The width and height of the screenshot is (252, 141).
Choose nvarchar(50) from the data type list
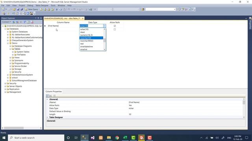[91, 38]
